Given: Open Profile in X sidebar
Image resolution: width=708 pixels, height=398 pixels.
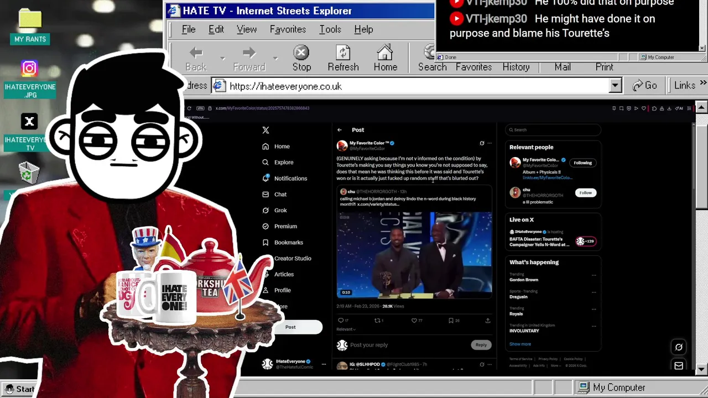Looking at the screenshot, I should coord(282,290).
